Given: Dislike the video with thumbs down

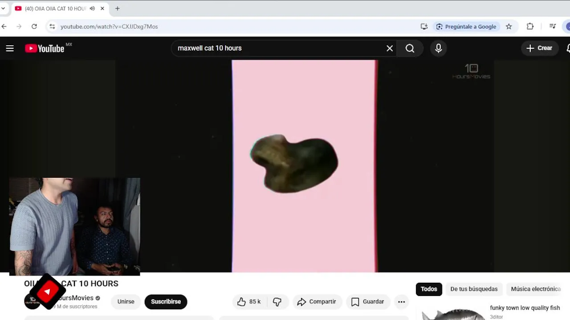Looking at the screenshot, I should (x=277, y=302).
